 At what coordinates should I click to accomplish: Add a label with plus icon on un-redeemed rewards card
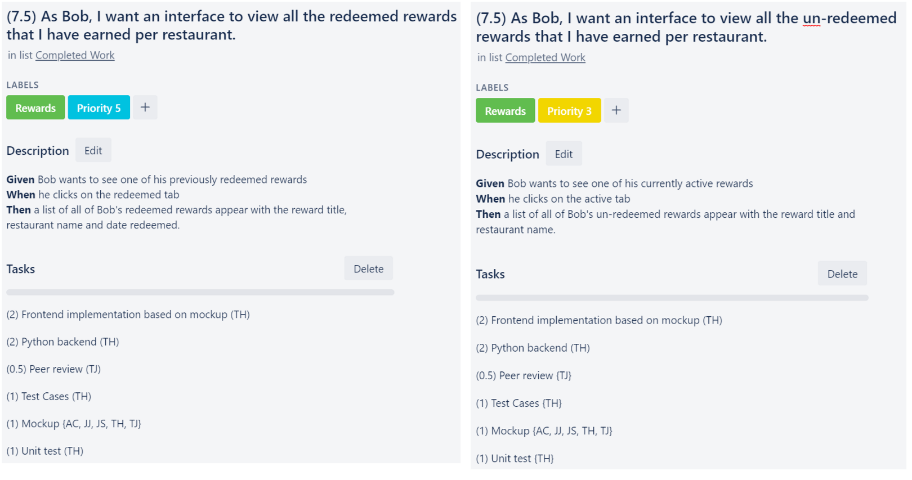pos(616,110)
